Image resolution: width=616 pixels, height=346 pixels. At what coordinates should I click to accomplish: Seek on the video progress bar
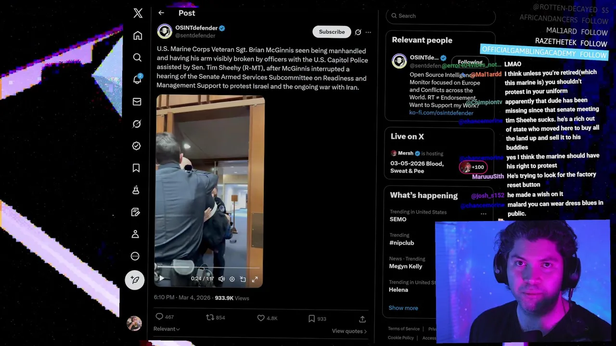click(208, 268)
